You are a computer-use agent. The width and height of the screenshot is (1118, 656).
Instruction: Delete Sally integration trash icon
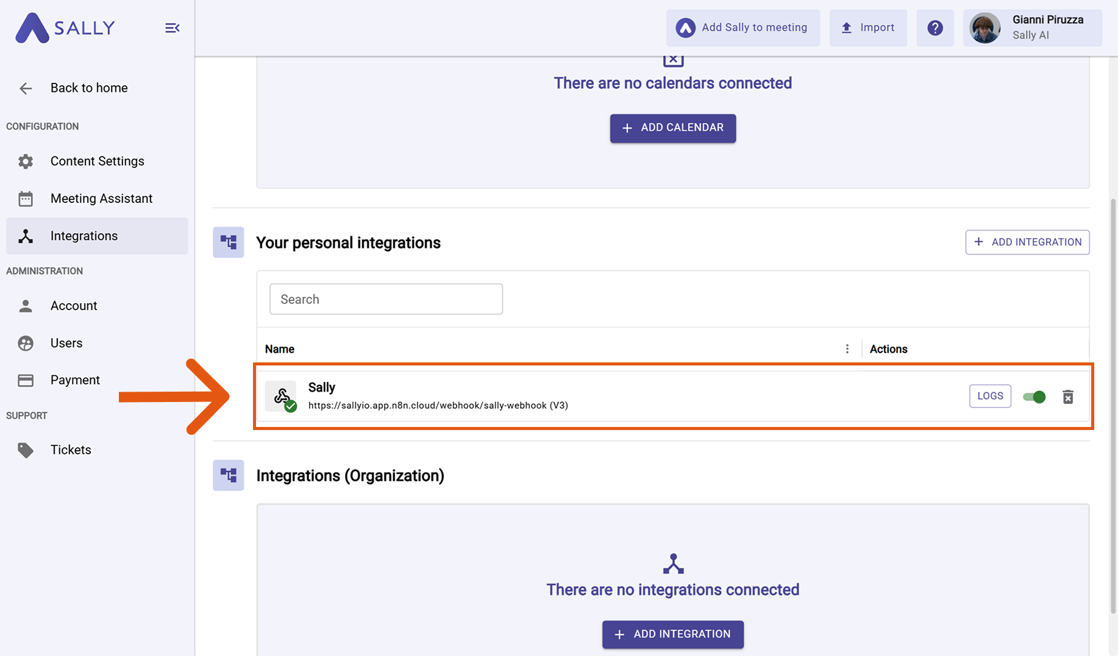(1068, 397)
